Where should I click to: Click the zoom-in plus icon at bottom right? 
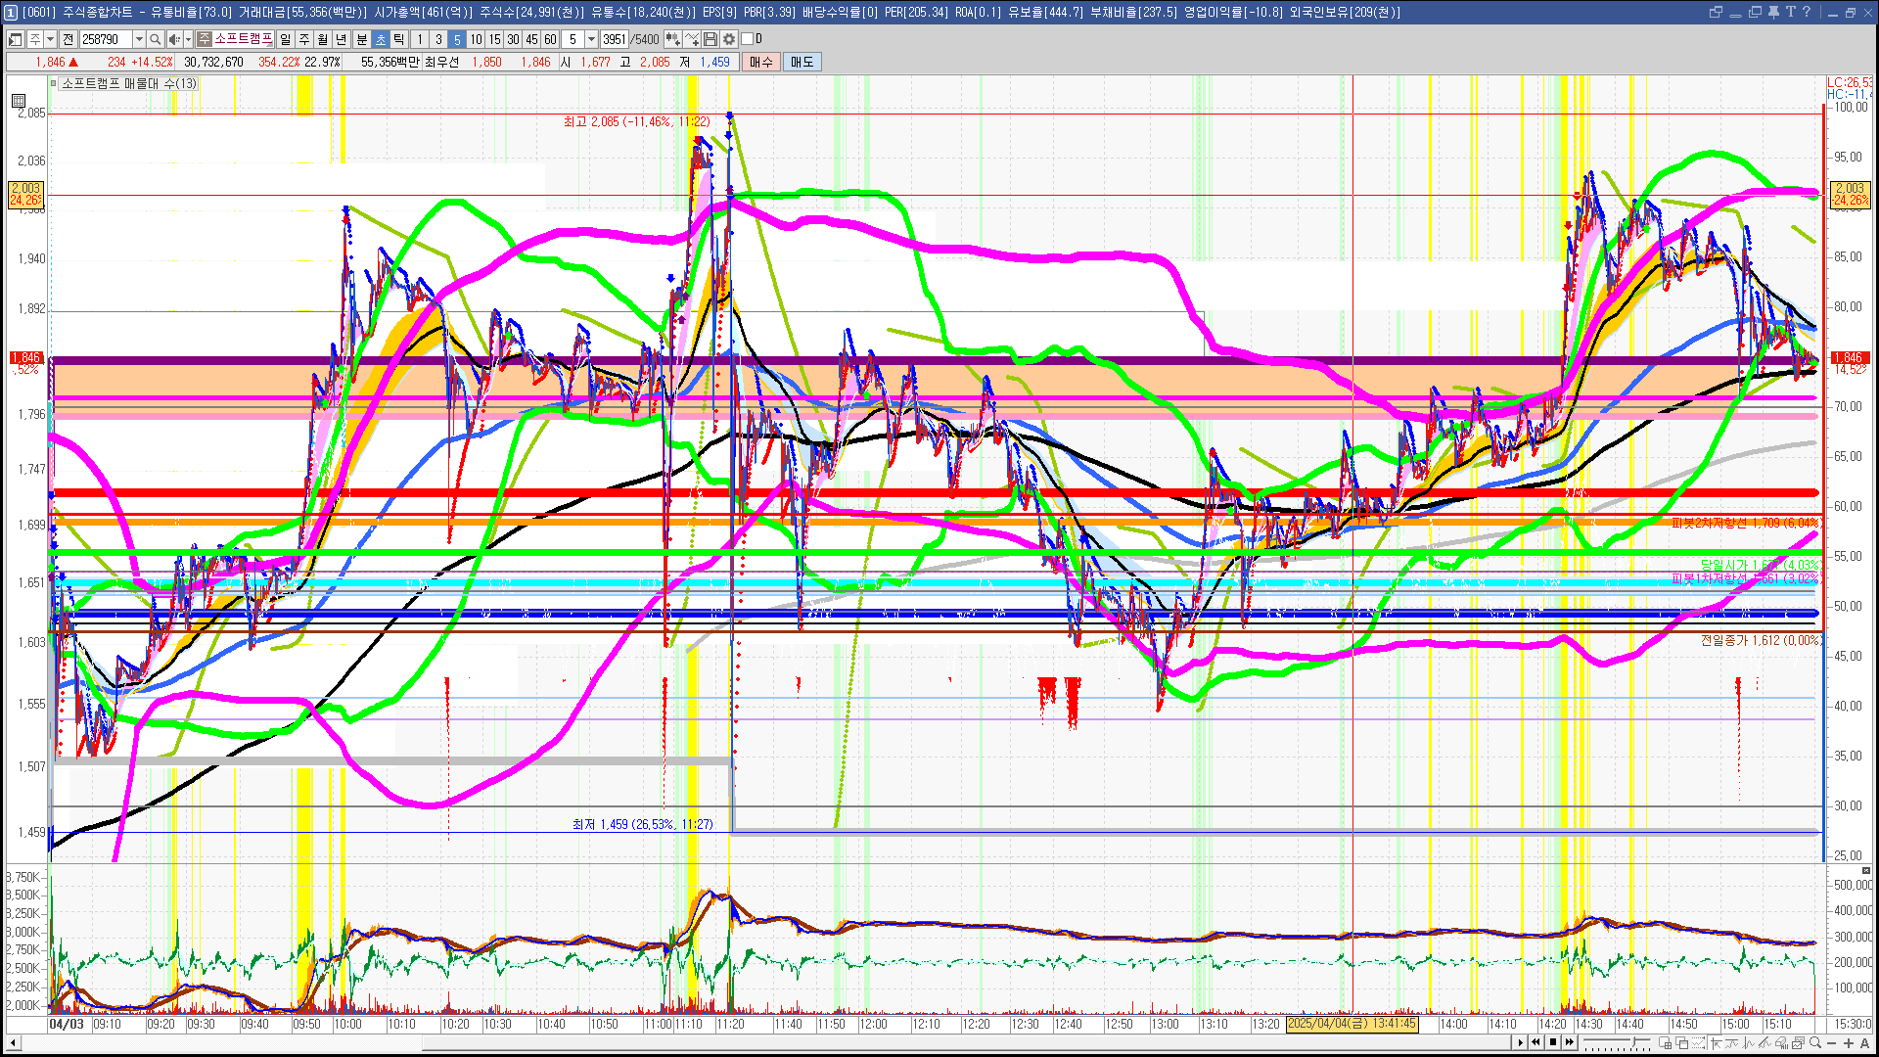pos(1848,1042)
